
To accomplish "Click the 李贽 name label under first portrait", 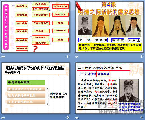I will pos(85,40).
